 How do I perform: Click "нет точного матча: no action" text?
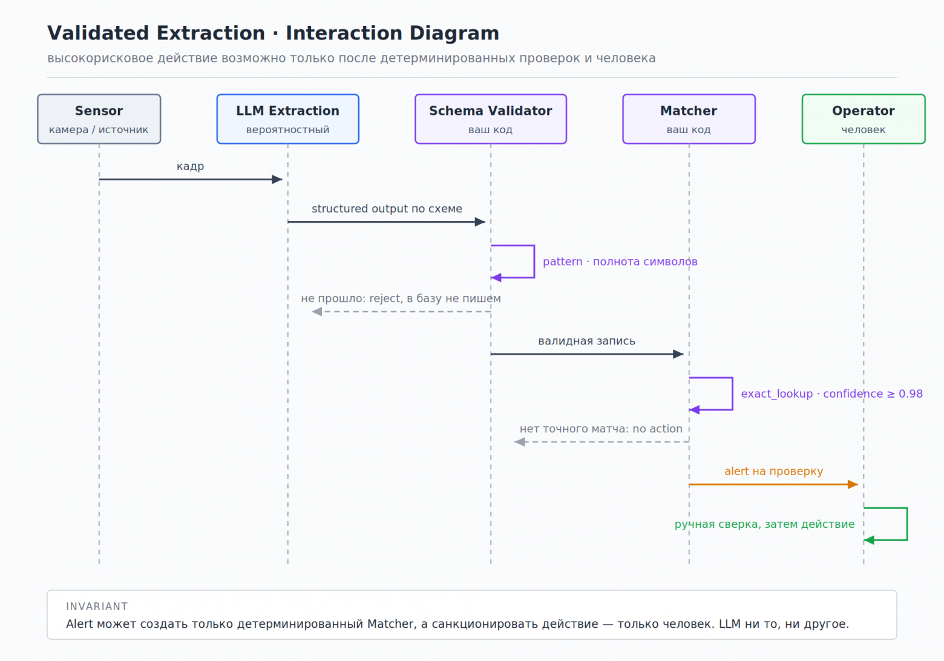[x=601, y=429]
